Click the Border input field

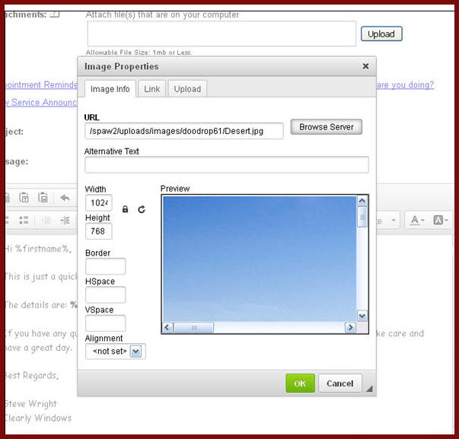(105, 266)
